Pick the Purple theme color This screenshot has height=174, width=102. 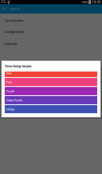[x=51, y=91]
